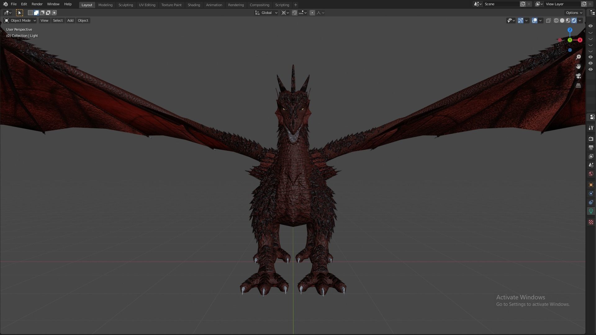Toggle X-Ray mode
596x335 pixels.
(549, 20)
